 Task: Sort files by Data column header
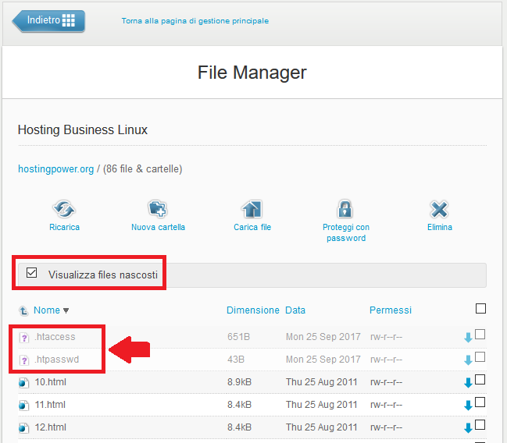click(x=295, y=310)
